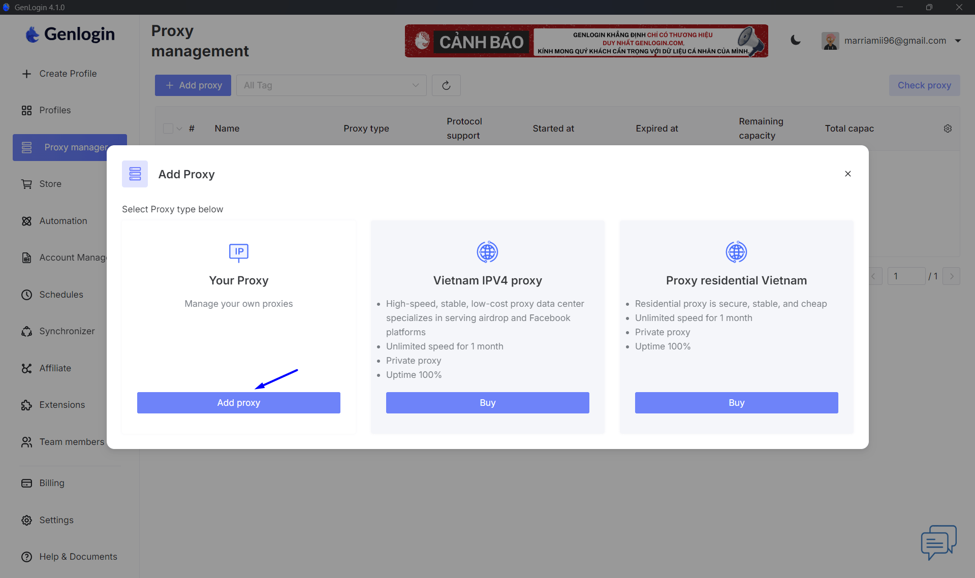Viewport: 975px width, 578px height.
Task: Click the Your Proxy IP icon
Action: (x=239, y=252)
